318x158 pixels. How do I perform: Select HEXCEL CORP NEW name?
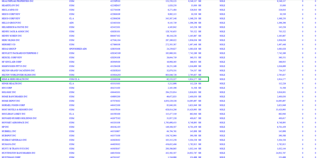coord(12,57)
